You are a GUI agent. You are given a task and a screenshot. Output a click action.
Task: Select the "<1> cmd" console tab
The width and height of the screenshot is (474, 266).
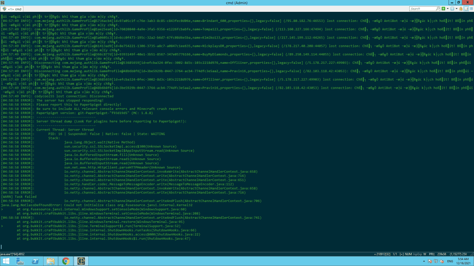point(12,9)
